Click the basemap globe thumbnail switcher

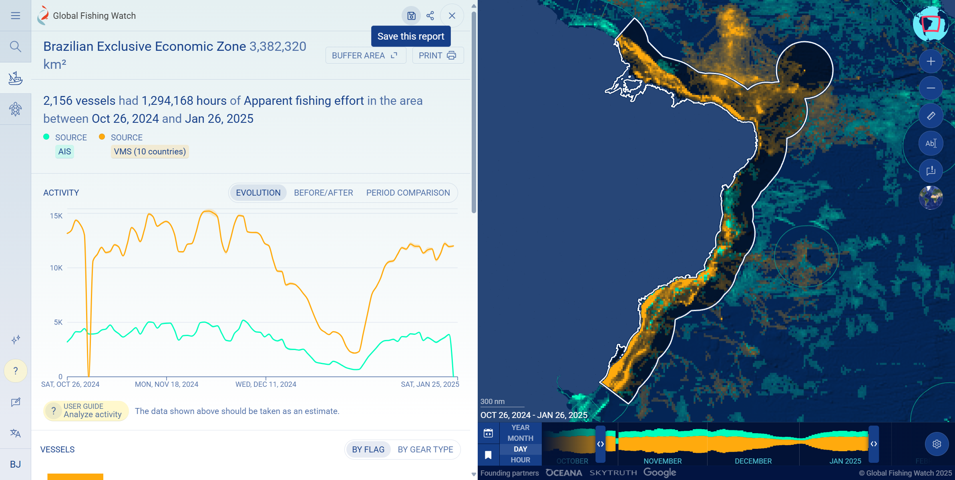tap(931, 198)
